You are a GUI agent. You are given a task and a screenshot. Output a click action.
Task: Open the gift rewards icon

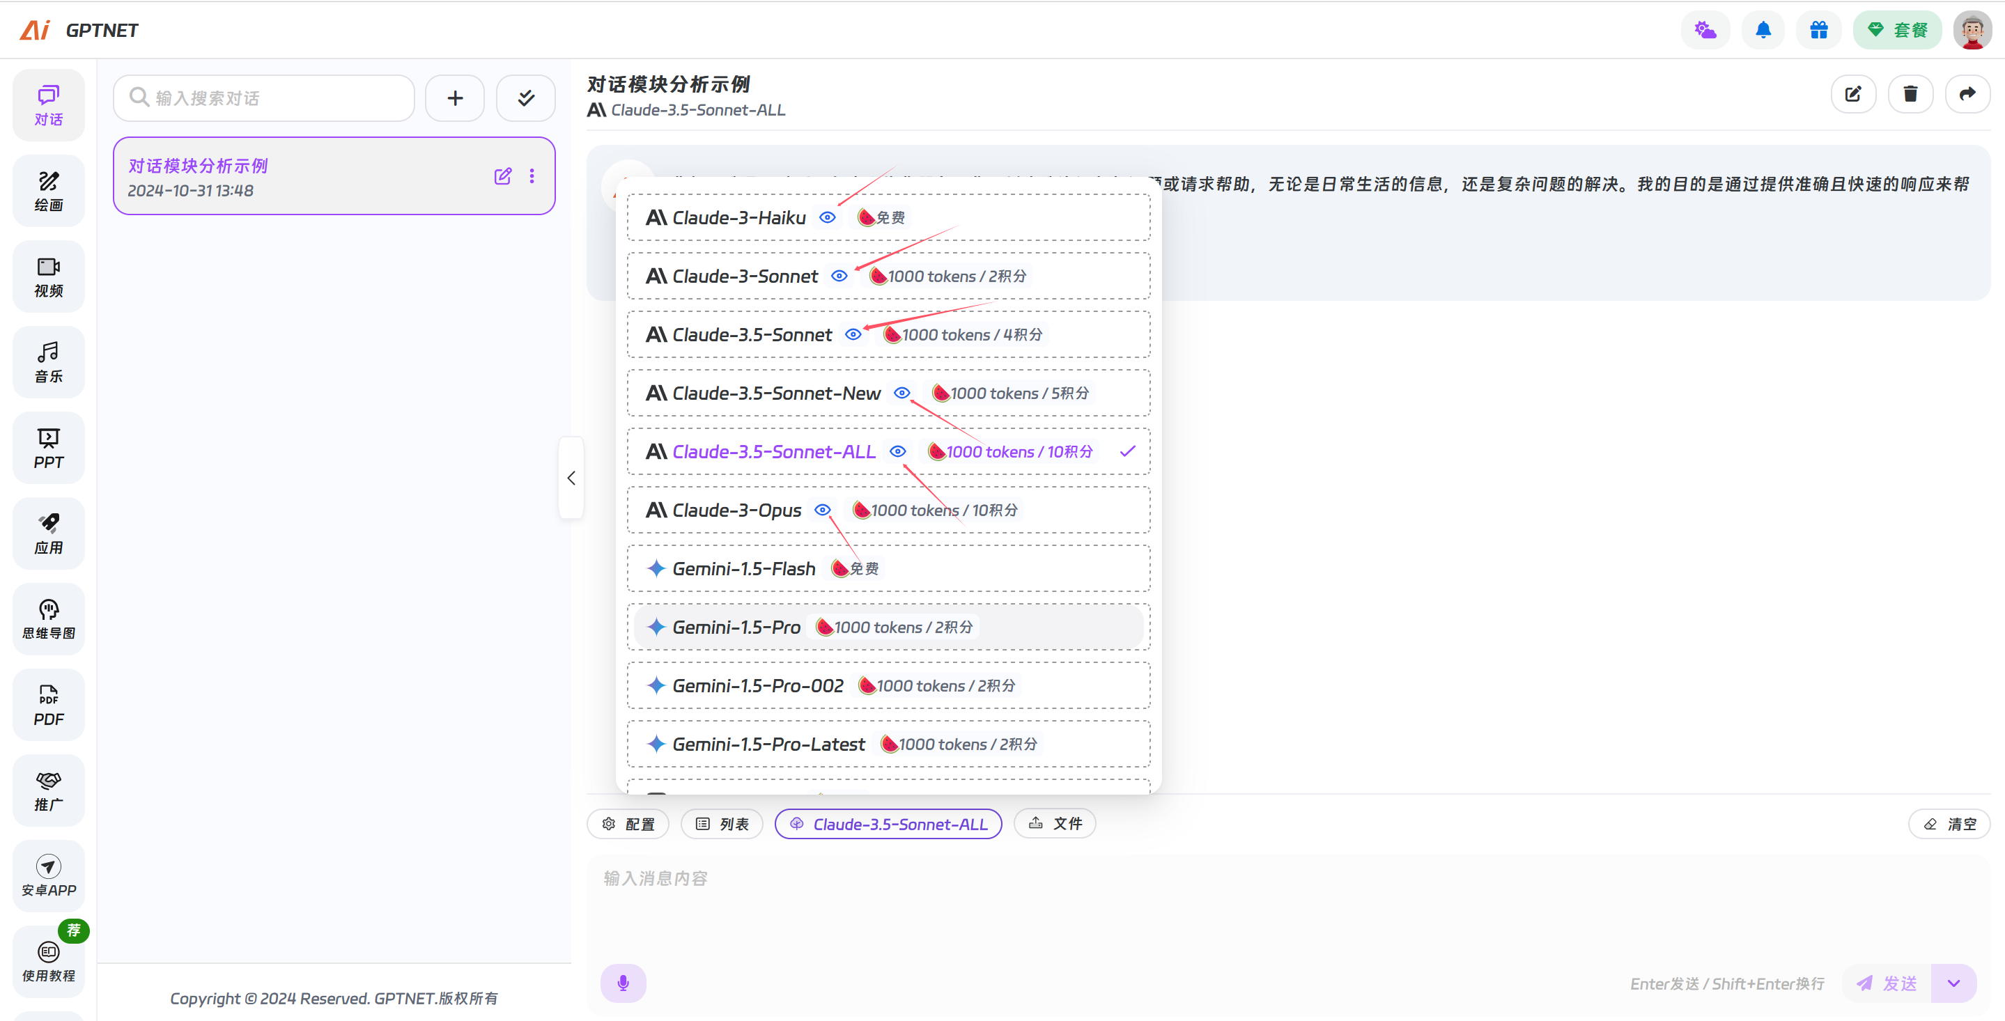click(x=1819, y=31)
